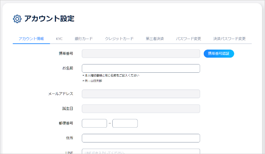Click the second 郵便番号 box after the dash
The image size is (265, 154).
point(125,123)
